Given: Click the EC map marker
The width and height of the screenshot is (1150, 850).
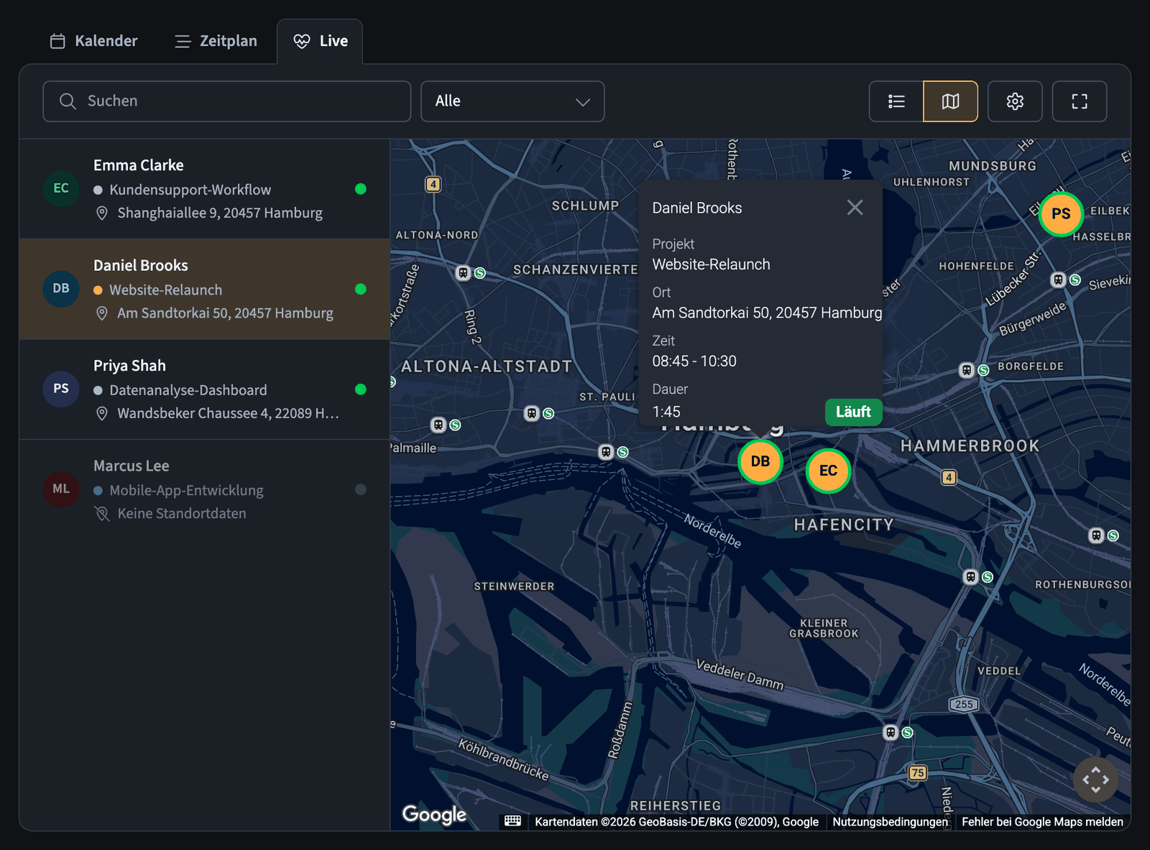Looking at the screenshot, I should point(828,471).
